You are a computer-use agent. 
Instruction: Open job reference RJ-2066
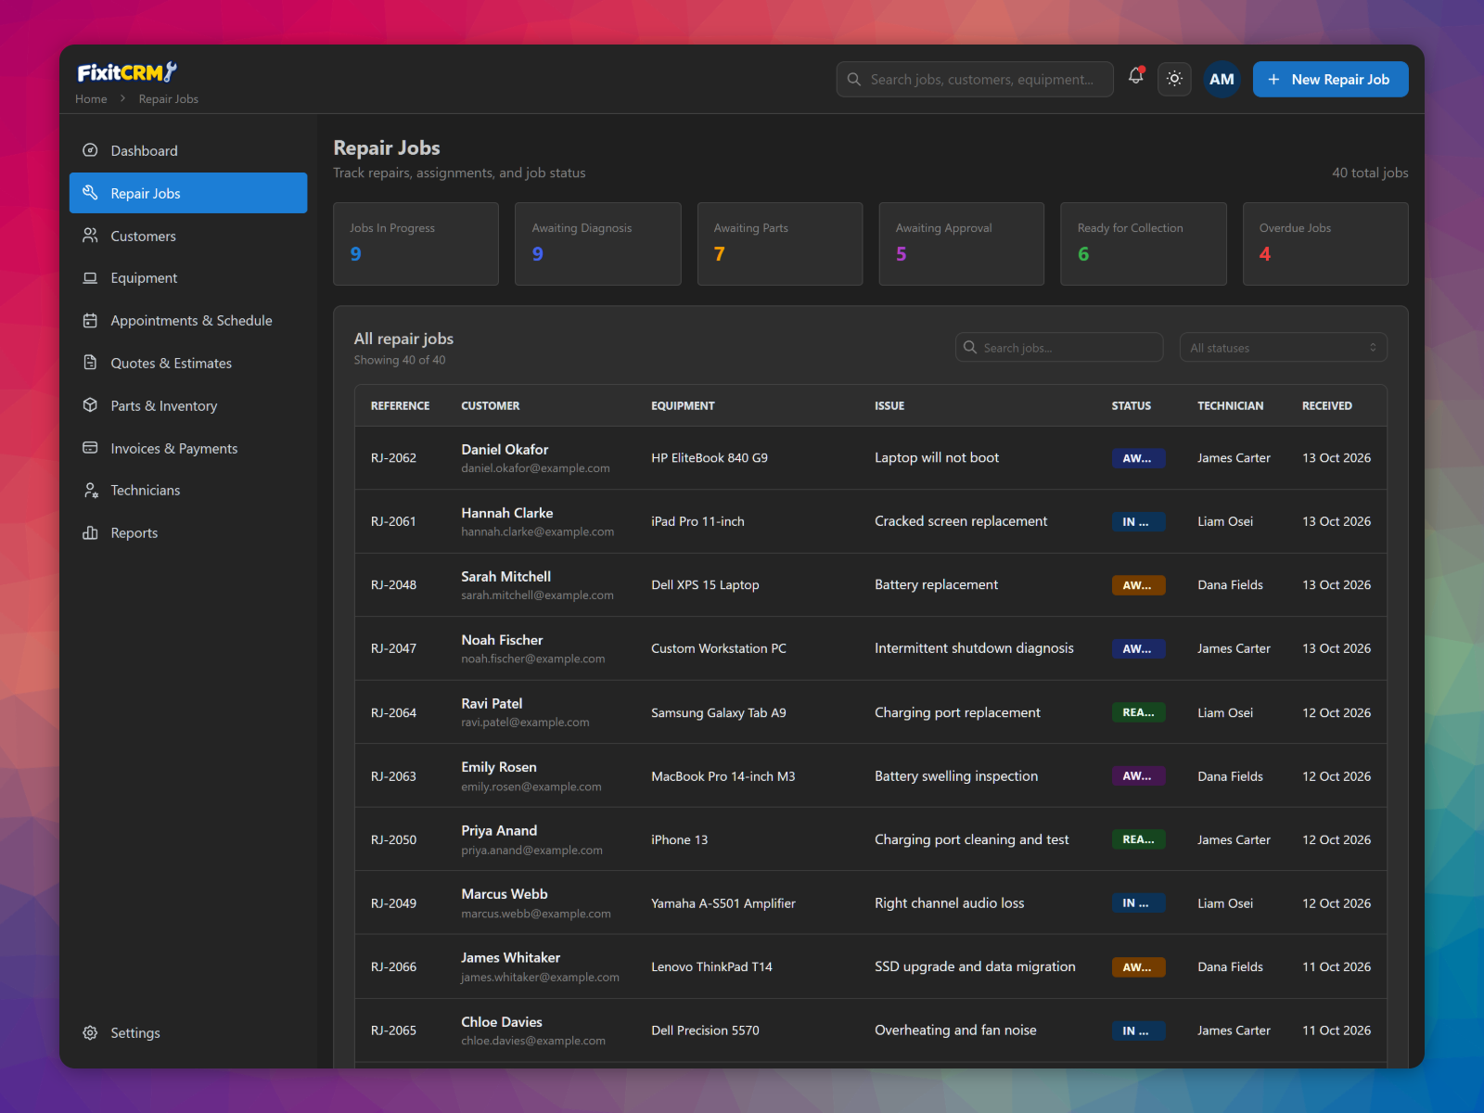[393, 966]
